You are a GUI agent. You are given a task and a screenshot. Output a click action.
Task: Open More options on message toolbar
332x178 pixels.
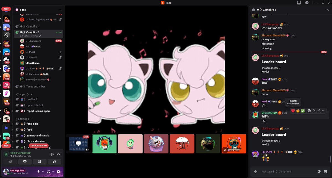pos(324,111)
